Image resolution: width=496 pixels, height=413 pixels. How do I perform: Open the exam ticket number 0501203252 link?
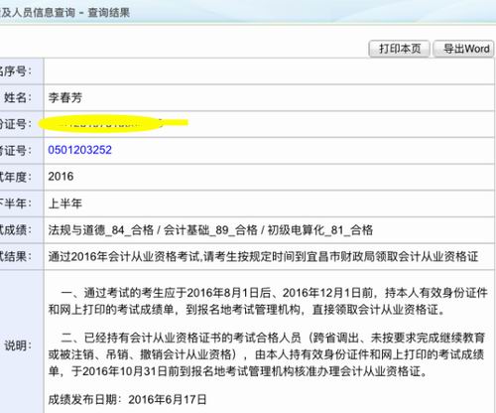point(79,150)
